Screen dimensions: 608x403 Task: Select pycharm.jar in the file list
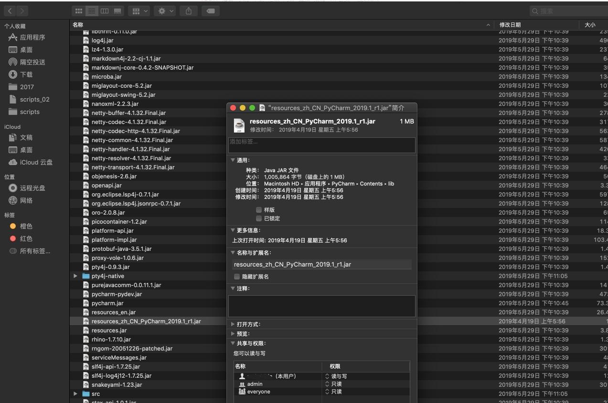(107, 303)
